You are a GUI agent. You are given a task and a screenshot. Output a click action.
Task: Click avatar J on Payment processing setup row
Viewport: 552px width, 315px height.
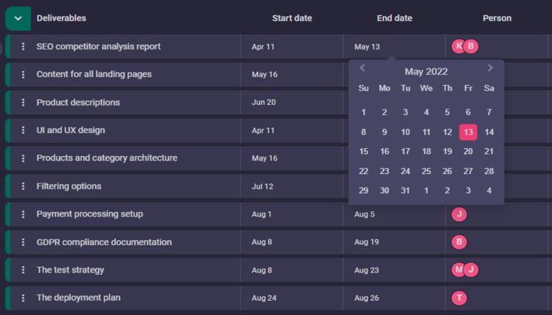460,214
